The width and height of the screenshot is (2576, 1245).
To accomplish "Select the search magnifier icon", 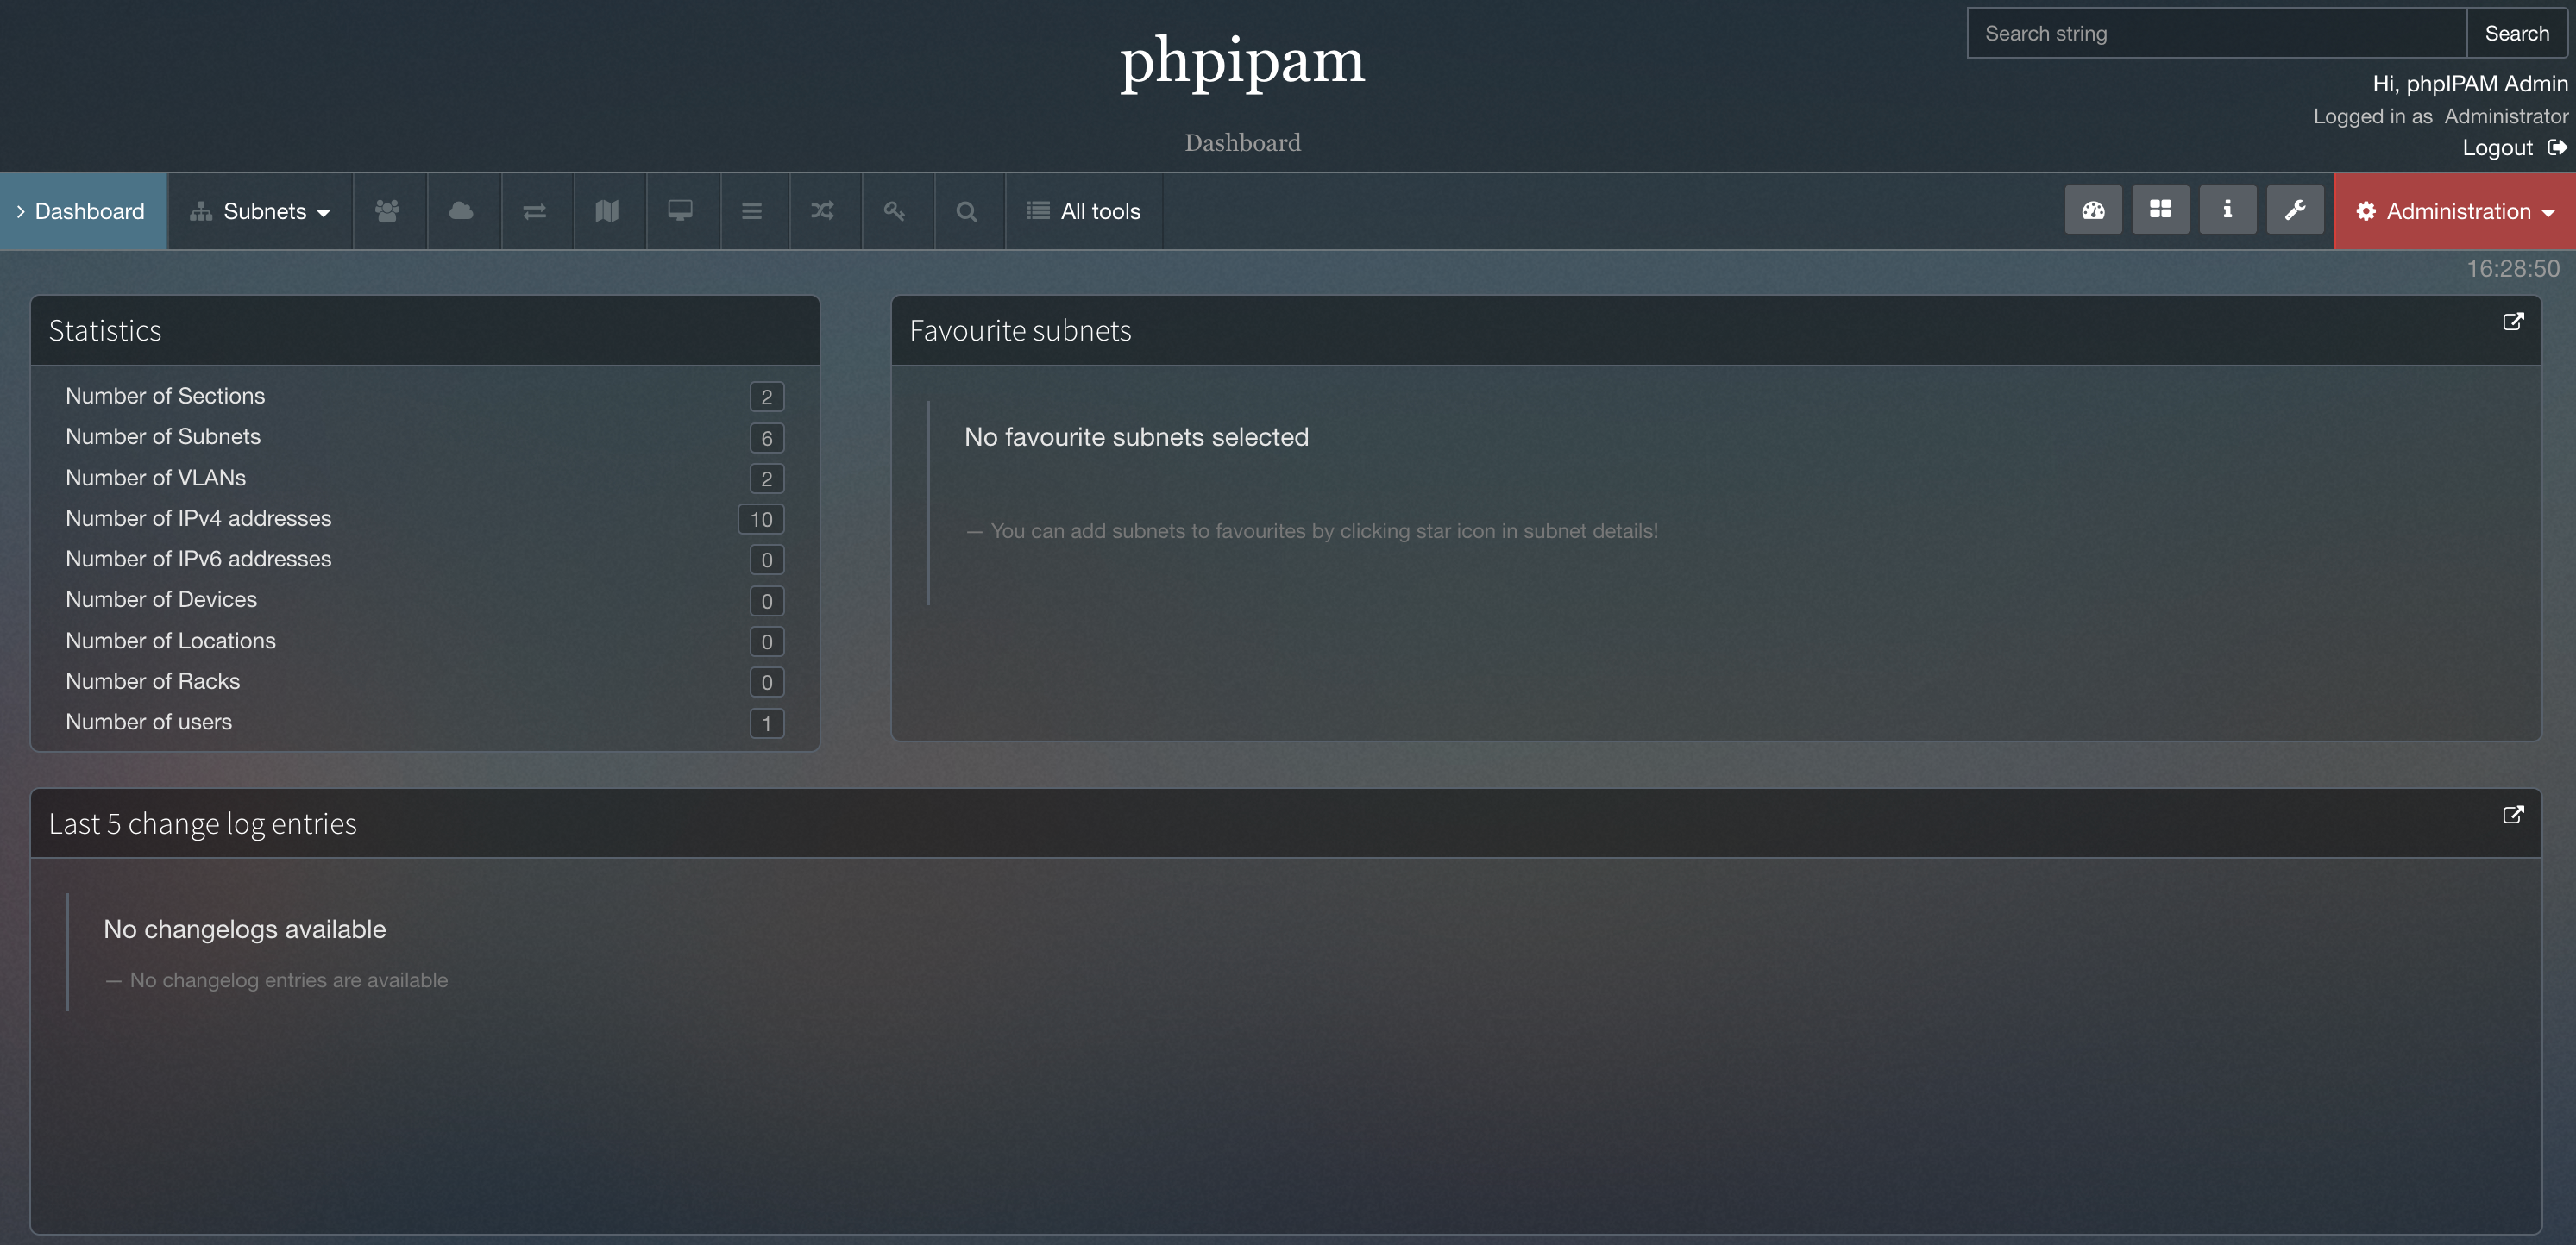I will click(x=964, y=210).
